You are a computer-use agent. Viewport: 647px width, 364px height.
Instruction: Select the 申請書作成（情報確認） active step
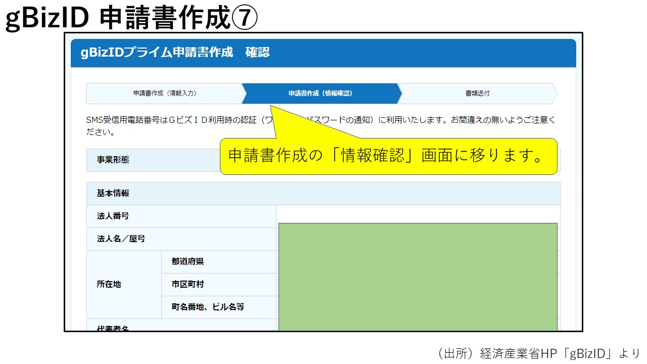coord(320,94)
